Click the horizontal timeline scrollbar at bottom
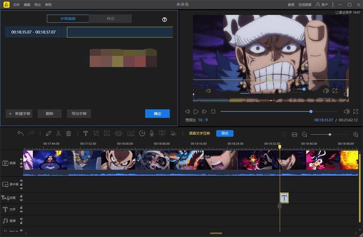The image size is (363, 237). coord(216,234)
